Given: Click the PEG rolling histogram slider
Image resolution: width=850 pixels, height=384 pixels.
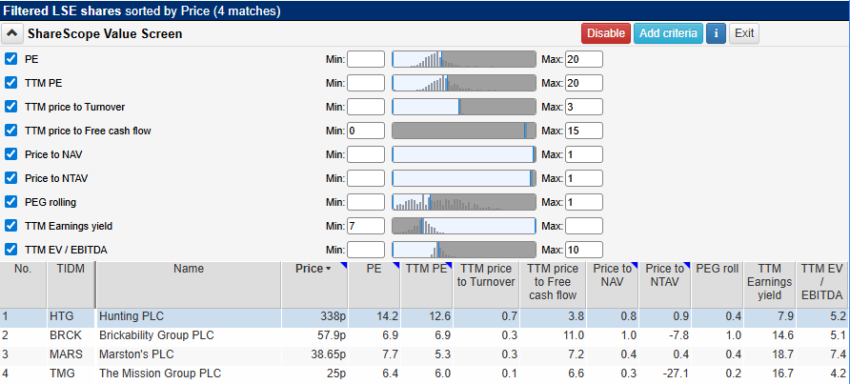Looking at the screenshot, I should 464,202.
